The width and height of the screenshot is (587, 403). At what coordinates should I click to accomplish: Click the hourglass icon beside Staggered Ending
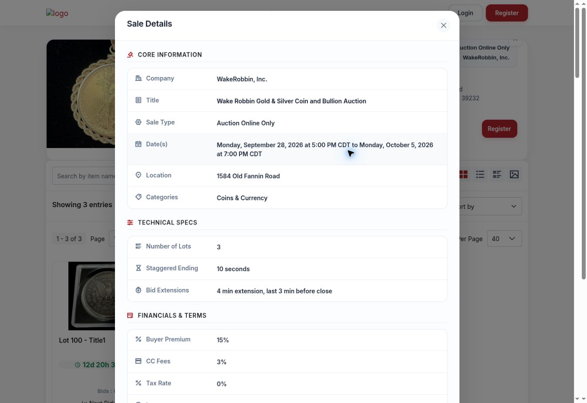[138, 268]
